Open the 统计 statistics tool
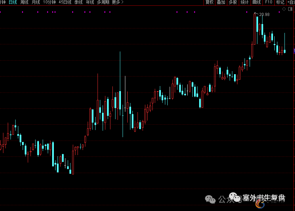Screen dimensions: 295x211 244,2
